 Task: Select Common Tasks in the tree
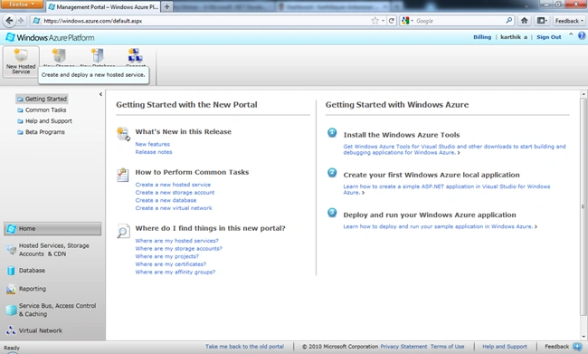point(42,110)
